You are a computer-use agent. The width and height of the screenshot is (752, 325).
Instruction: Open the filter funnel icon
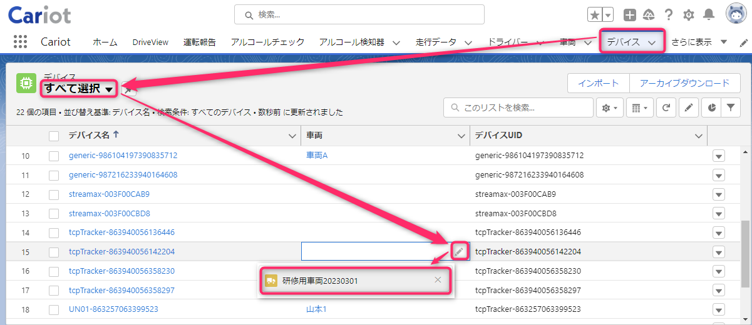(x=731, y=107)
